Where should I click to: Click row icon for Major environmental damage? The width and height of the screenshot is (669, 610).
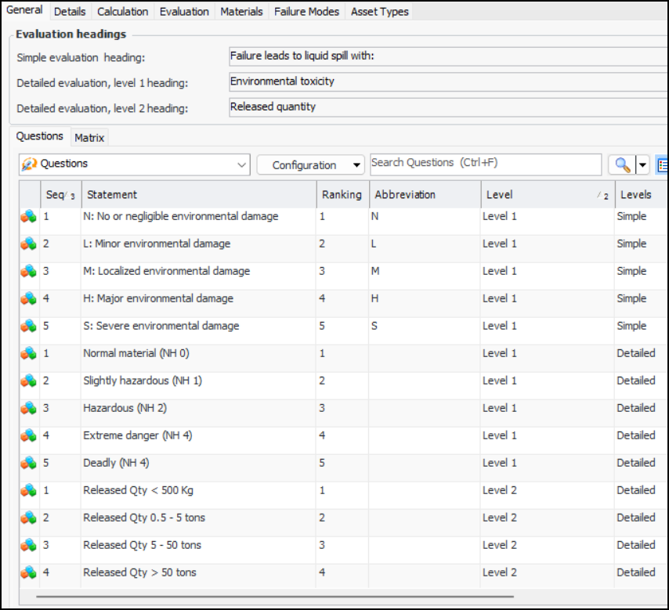29,299
